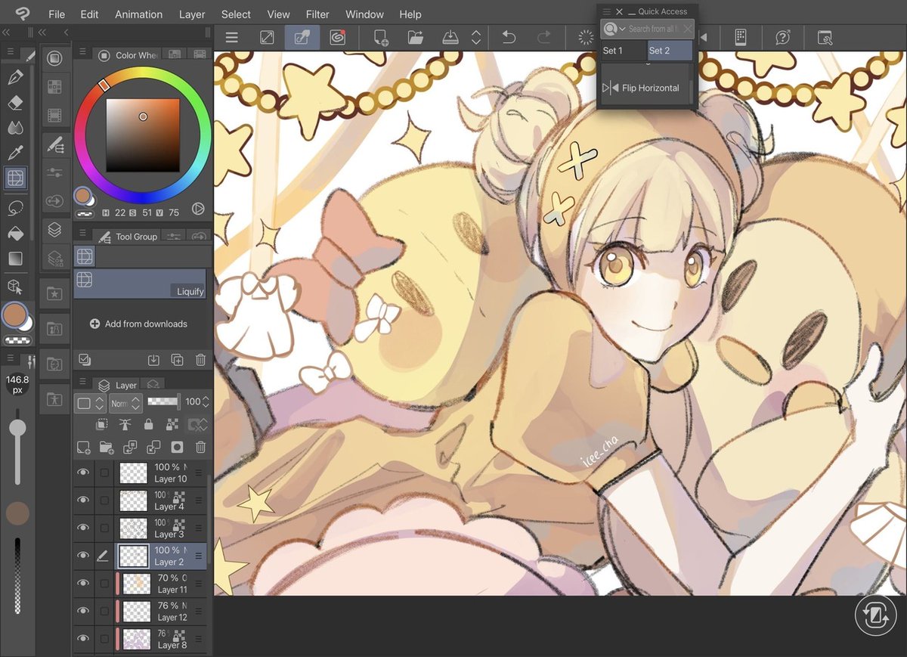Viewport: 907px width, 657px height.
Task: Open the layer palette color dropdown
Action: pyautogui.click(x=90, y=403)
